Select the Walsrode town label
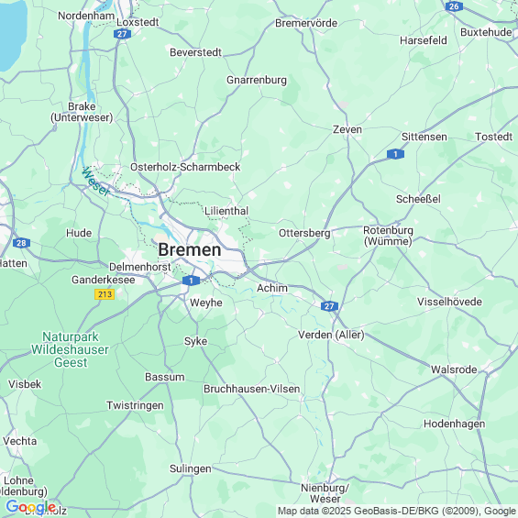Image resolution: width=518 pixels, height=518 pixels. click(x=454, y=369)
